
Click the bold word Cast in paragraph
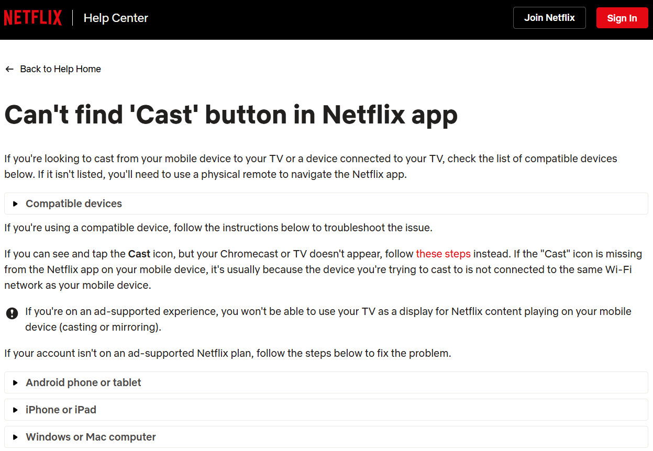coord(139,254)
